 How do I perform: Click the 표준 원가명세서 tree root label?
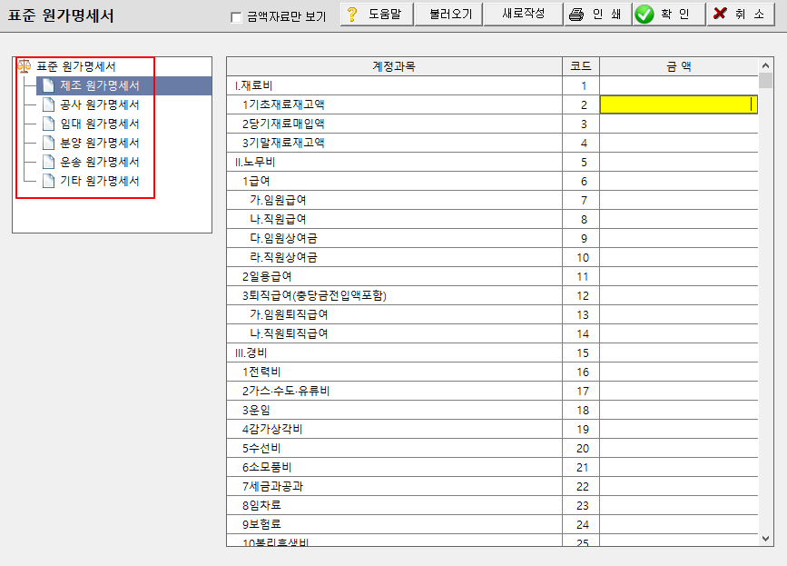coord(75,66)
